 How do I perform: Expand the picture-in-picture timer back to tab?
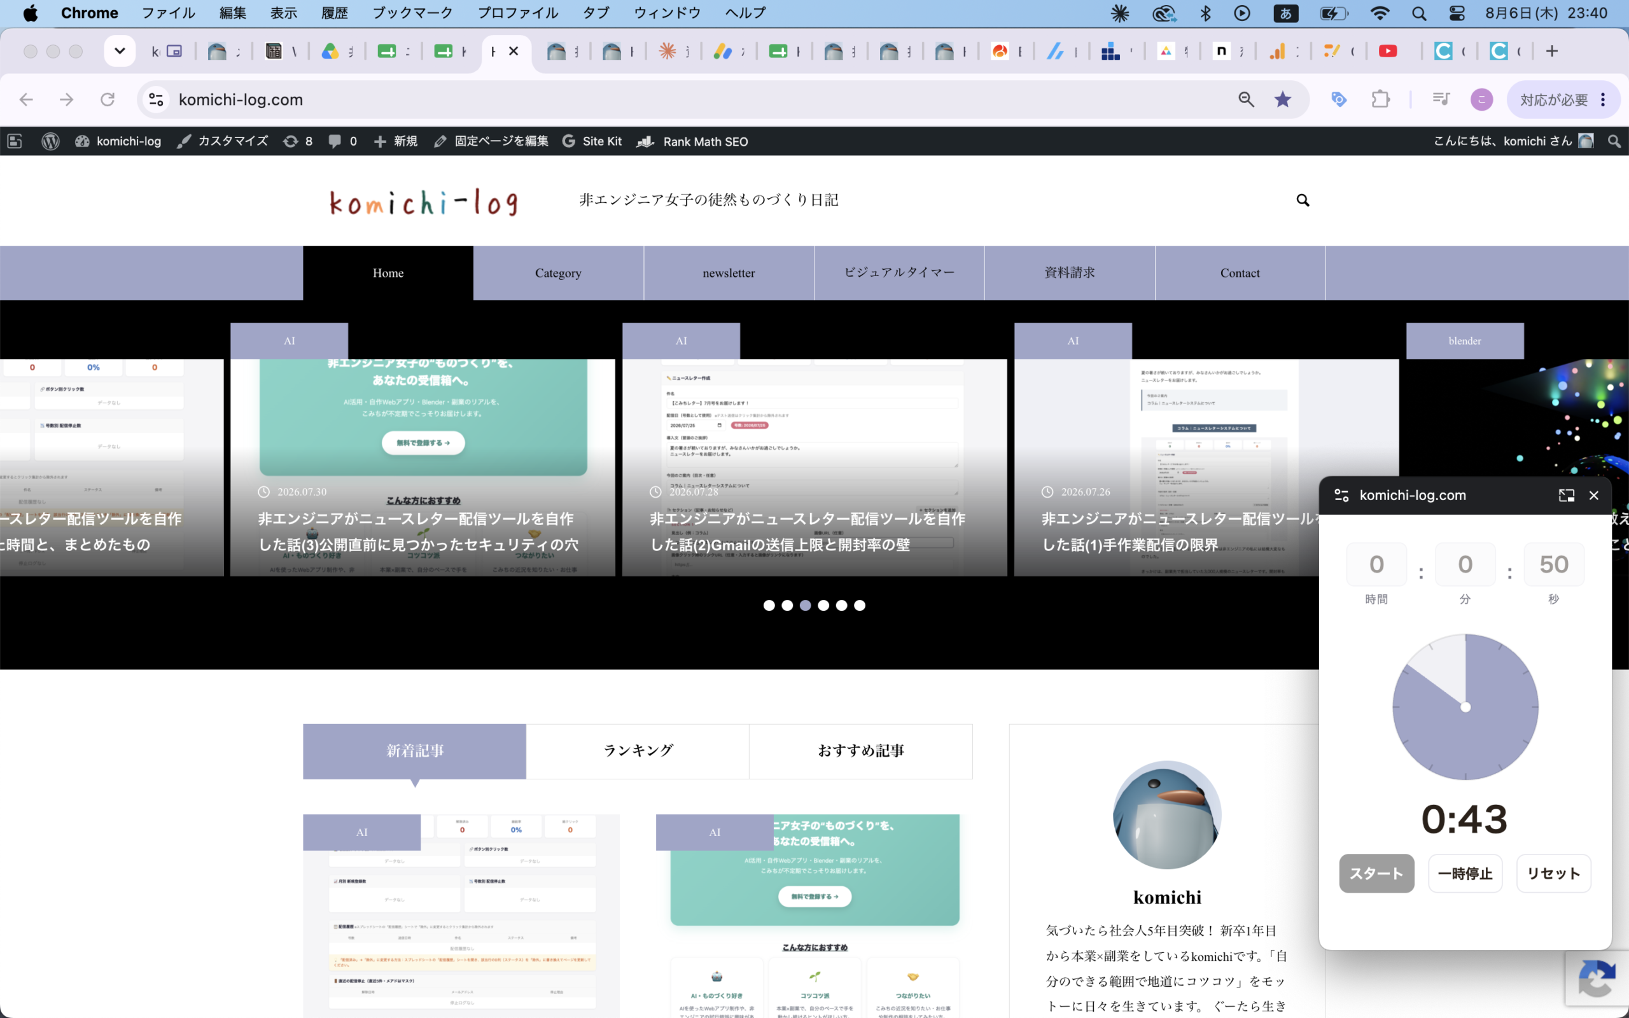[1567, 496]
